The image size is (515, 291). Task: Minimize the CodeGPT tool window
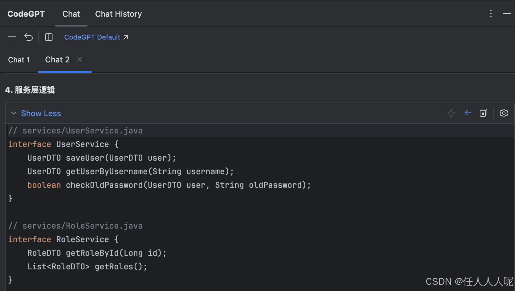tap(507, 14)
